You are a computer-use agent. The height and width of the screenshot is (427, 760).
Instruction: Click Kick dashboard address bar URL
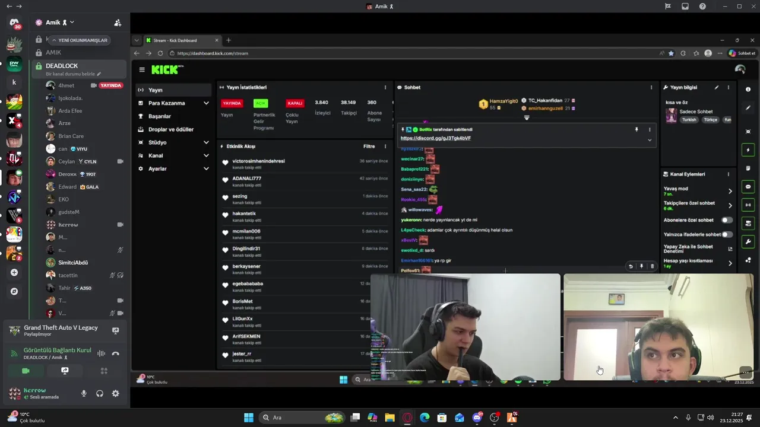pos(213,53)
